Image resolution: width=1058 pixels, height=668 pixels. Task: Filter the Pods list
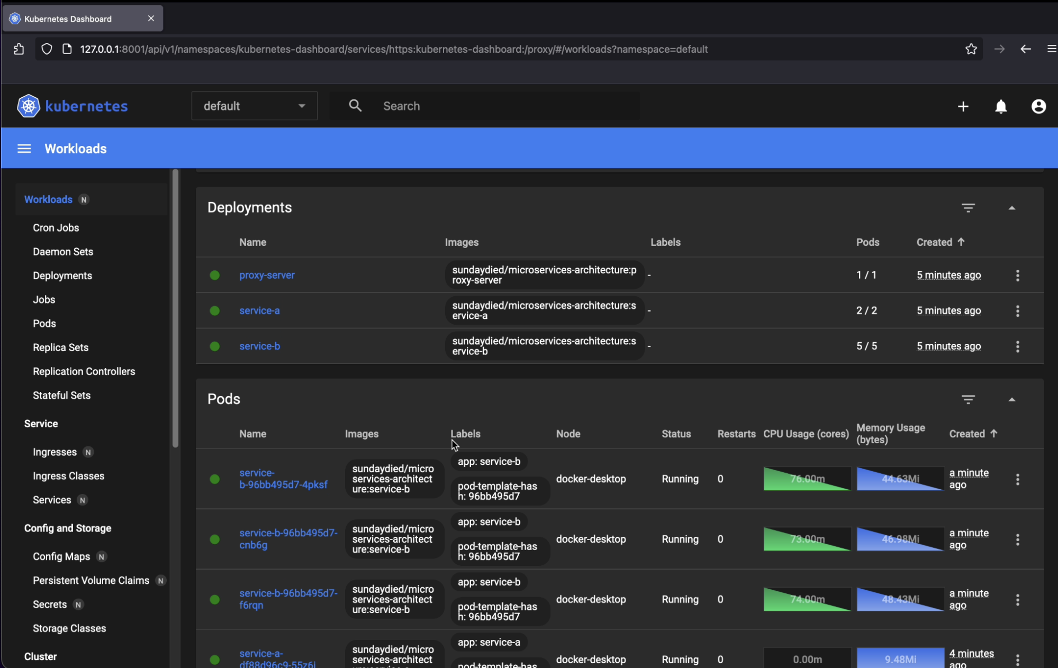(x=968, y=399)
